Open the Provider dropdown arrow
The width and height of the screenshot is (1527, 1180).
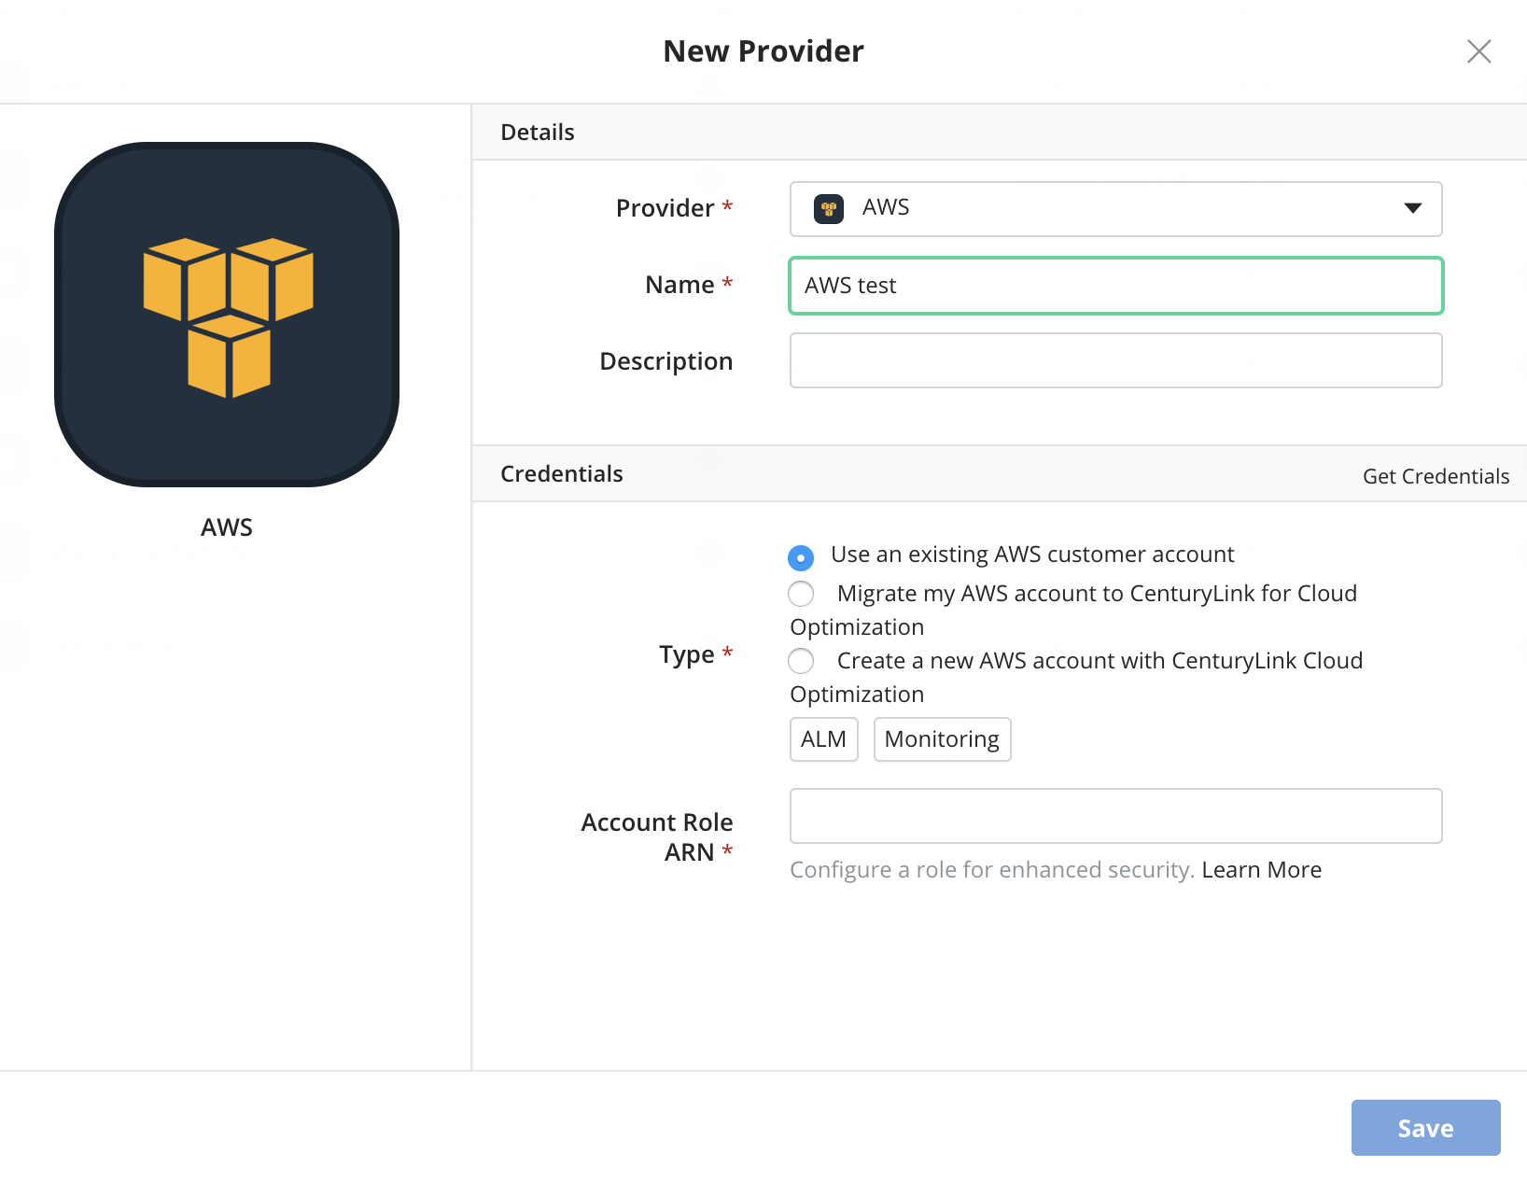tap(1412, 208)
